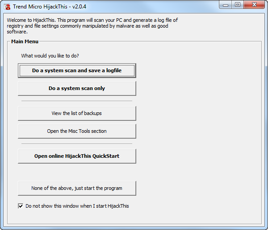Screen dimensions: 268x230
Task: Maximize the HijackThis window
Action: pos(238,5)
